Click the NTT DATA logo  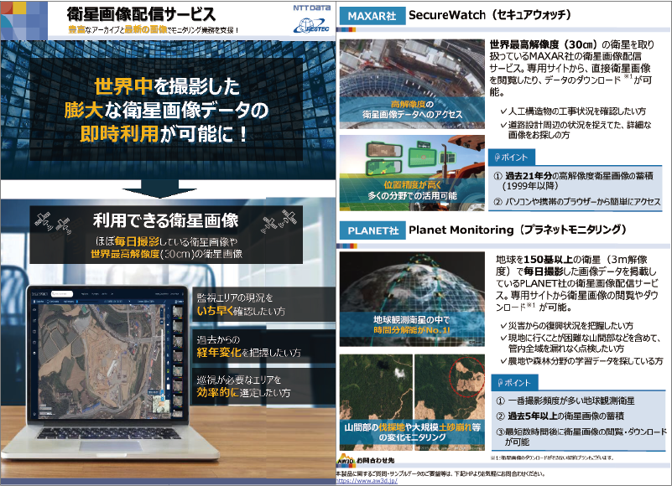point(311,8)
